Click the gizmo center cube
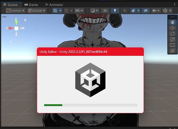 (x=16, y=28)
